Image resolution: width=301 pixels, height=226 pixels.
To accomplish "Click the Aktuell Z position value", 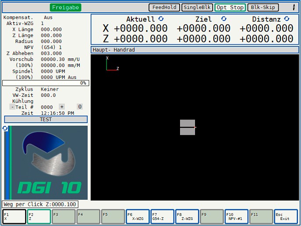I will 141,39.
